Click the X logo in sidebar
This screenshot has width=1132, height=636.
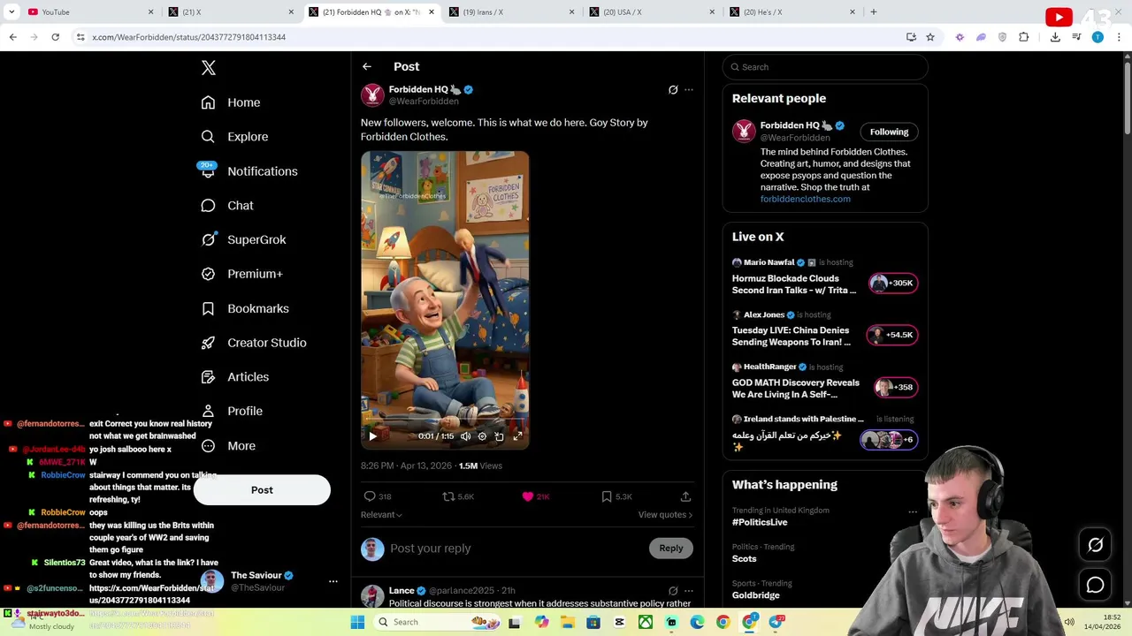pos(209,68)
